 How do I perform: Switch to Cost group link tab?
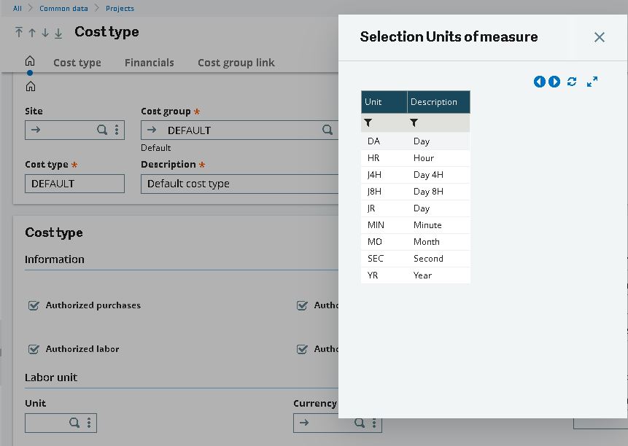236,63
